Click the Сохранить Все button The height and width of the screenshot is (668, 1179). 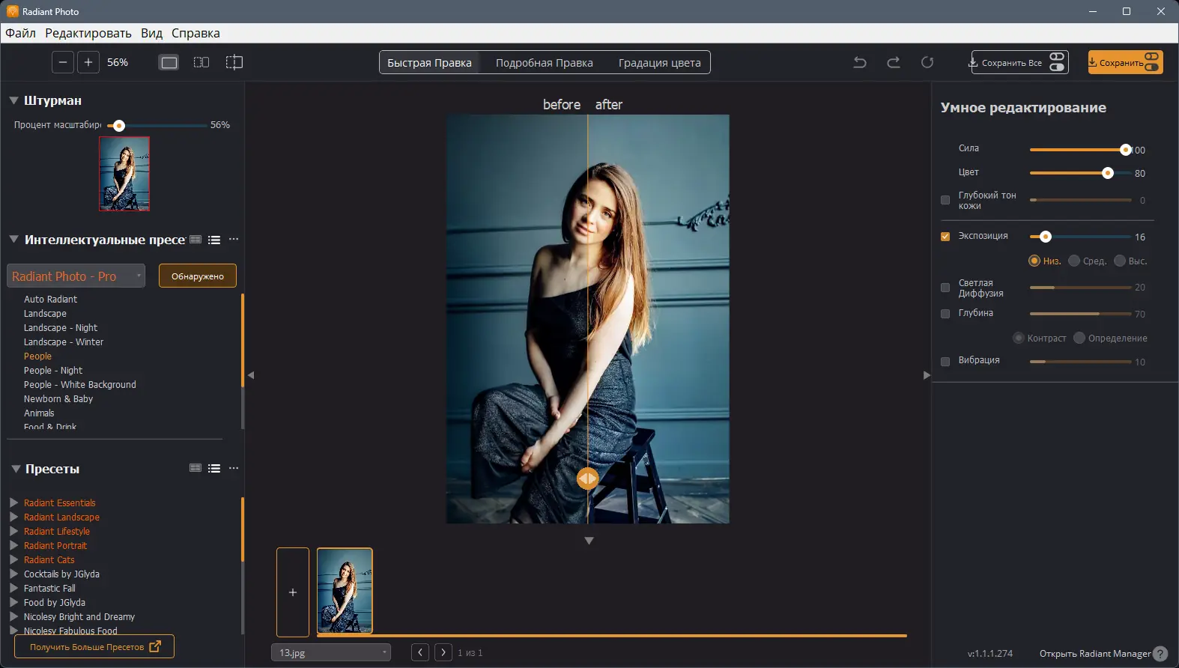[1019, 62]
